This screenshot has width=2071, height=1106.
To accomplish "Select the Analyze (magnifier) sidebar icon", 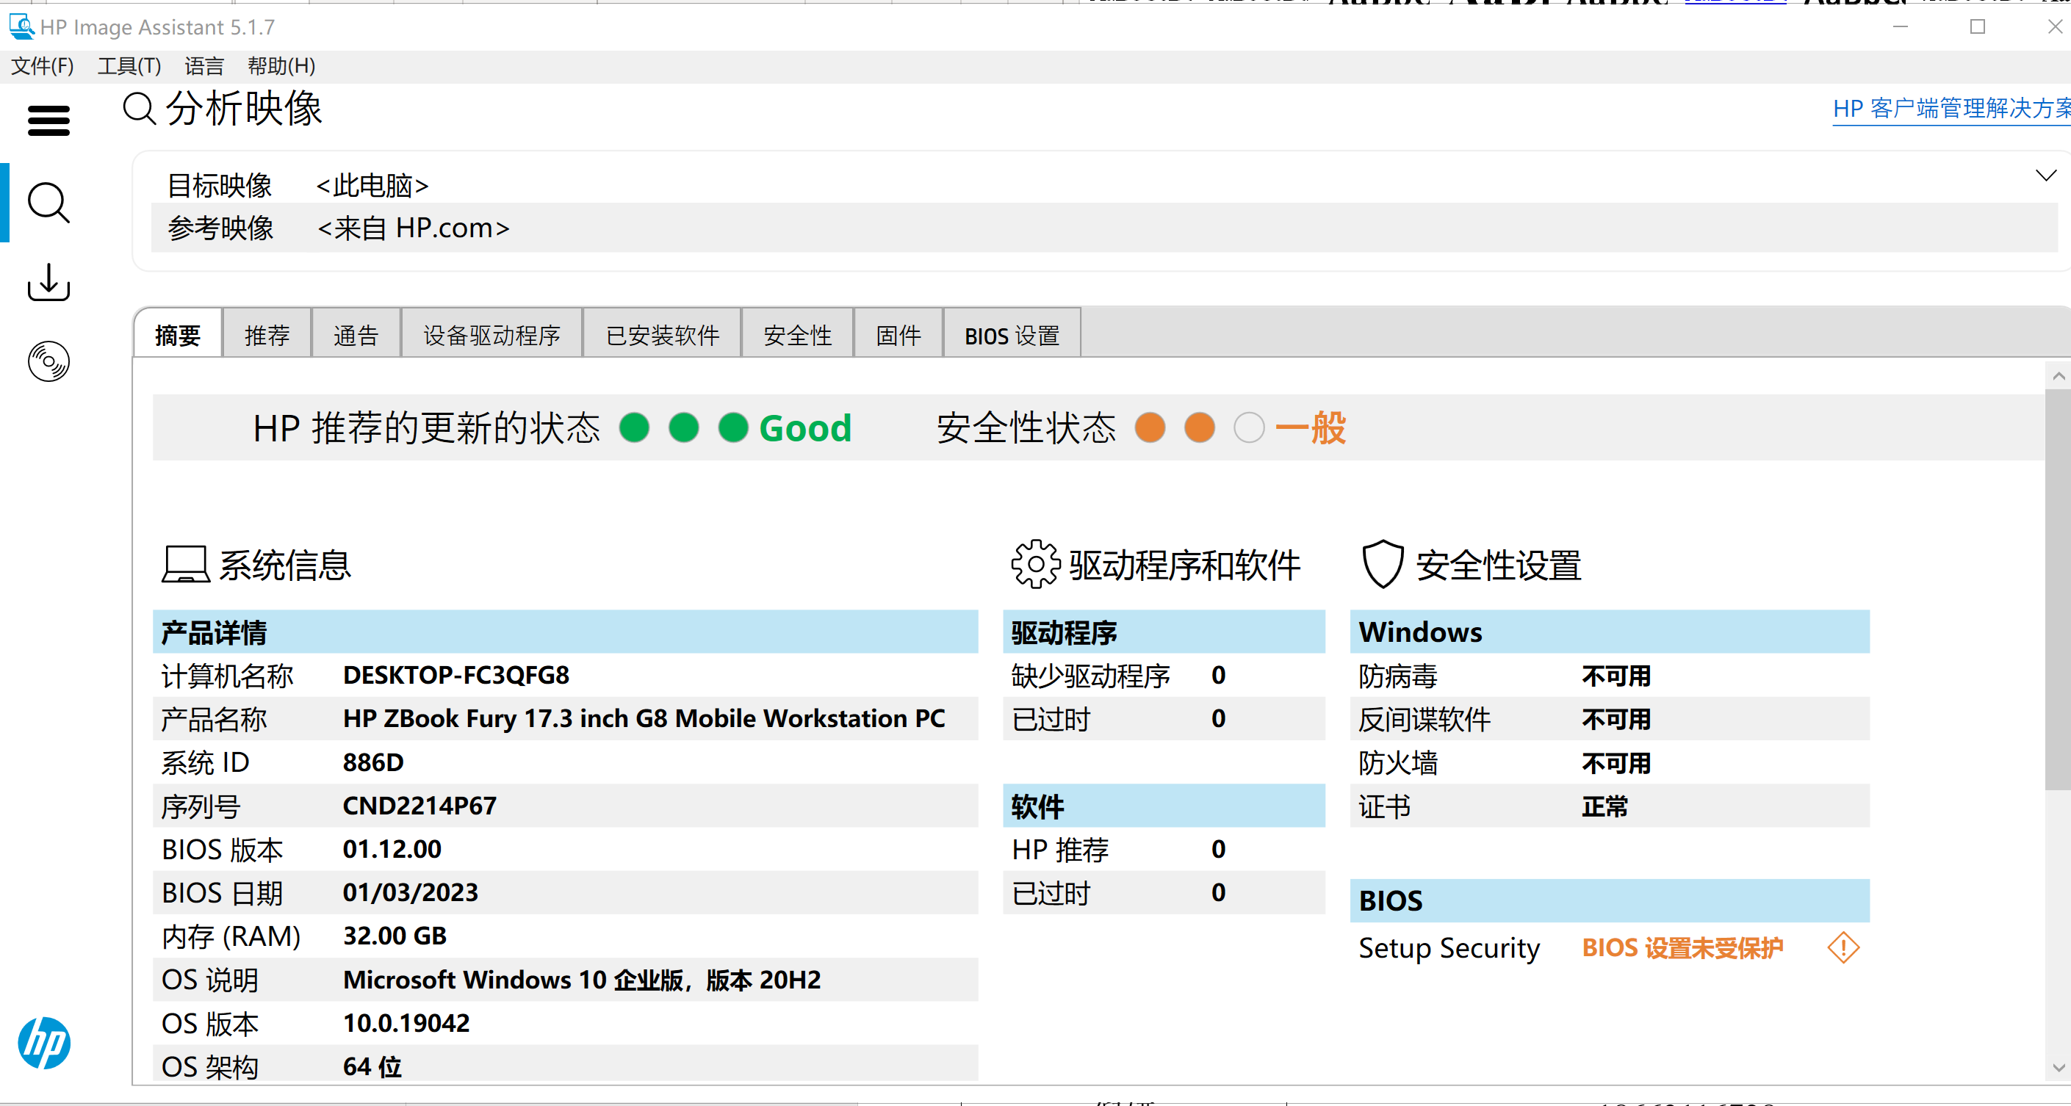I will point(48,203).
